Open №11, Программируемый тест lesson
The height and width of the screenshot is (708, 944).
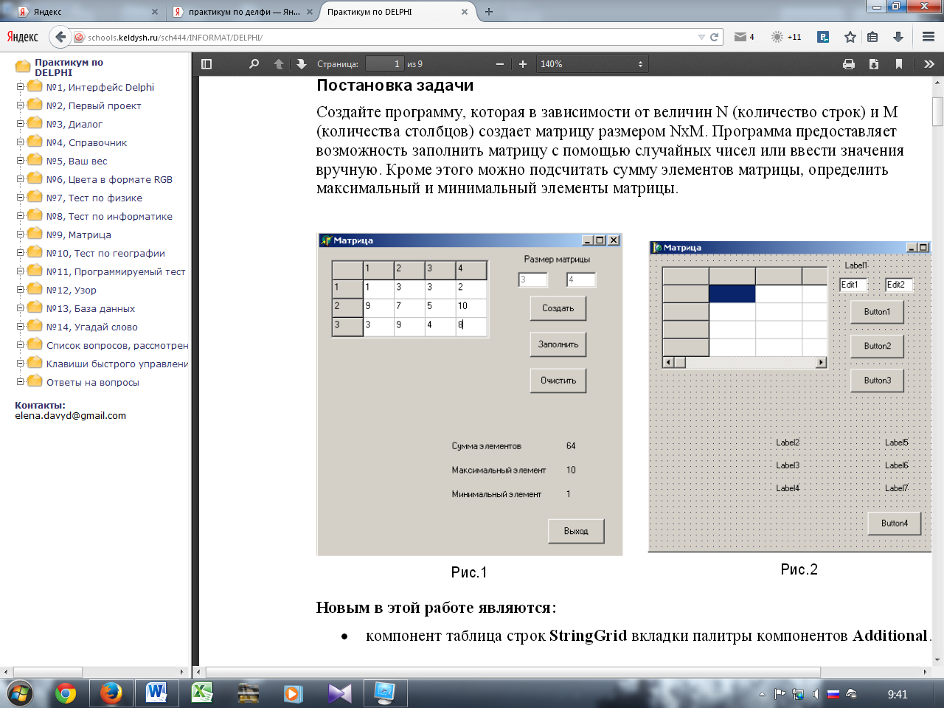click(x=116, y=271)
